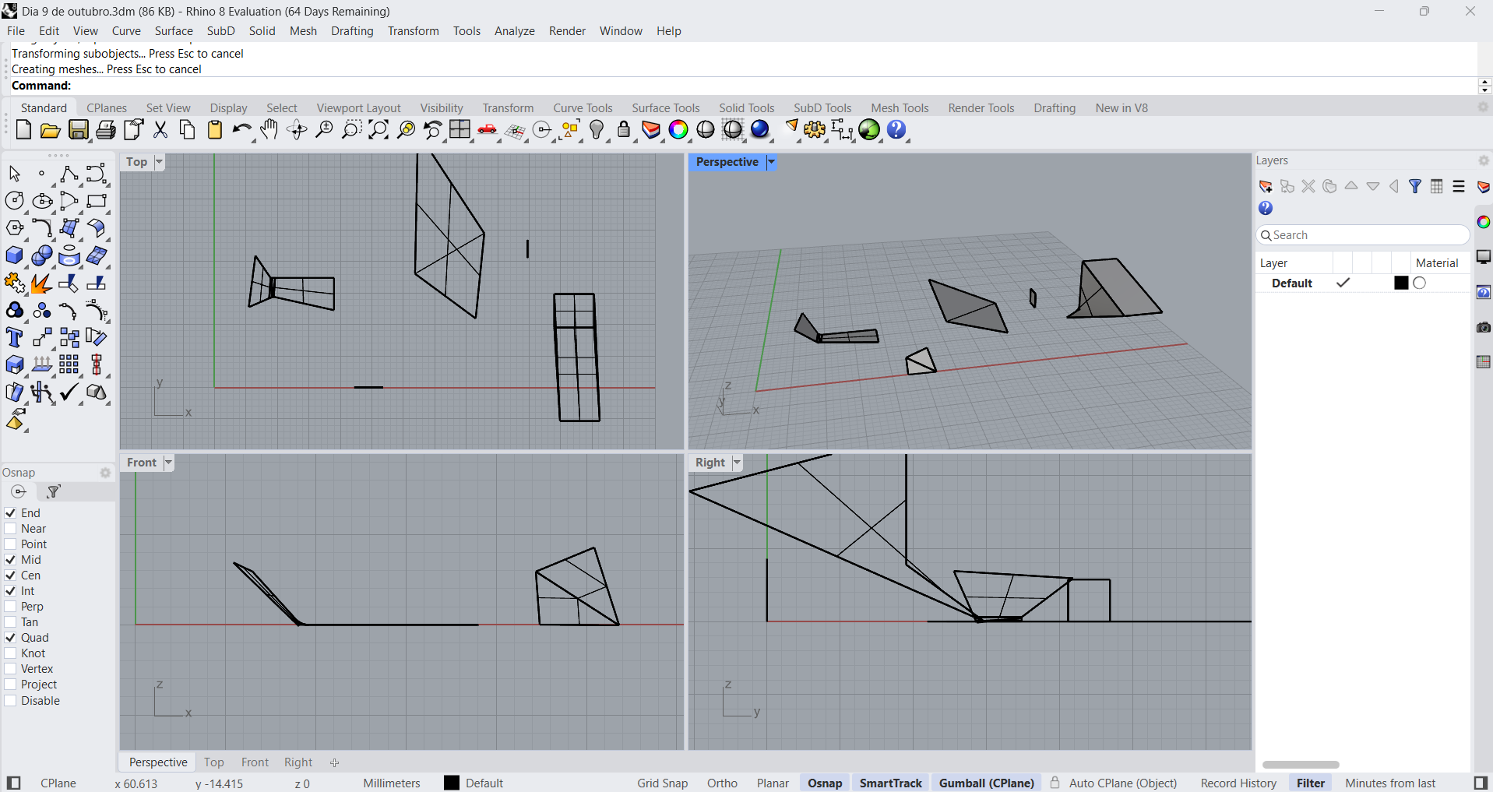The height and width of the screenshot is (792, 1493).
Task: Switch to the Surface Tools tab
Action: 665,108
